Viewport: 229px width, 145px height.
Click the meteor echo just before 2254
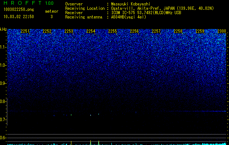click(91, 115)
